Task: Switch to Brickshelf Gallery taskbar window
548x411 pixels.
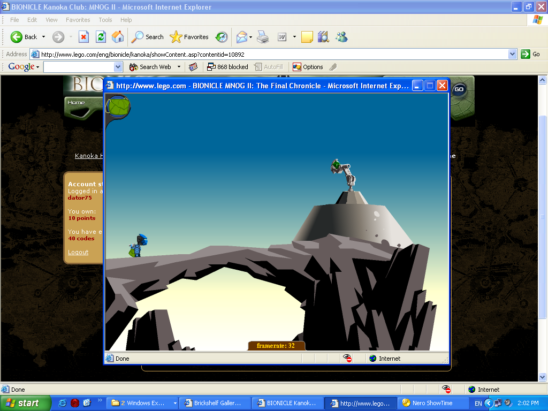Action: click(215, 403)
